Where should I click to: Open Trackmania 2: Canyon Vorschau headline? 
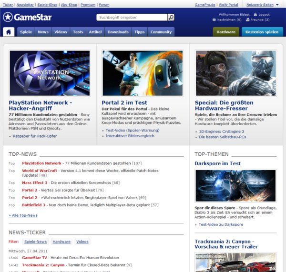point(226,244)
